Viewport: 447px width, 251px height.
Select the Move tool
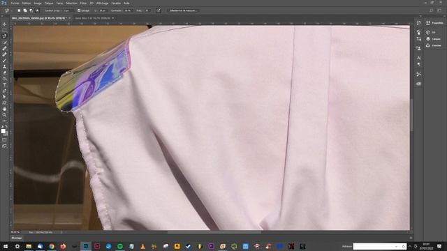(x=4, y=24)
